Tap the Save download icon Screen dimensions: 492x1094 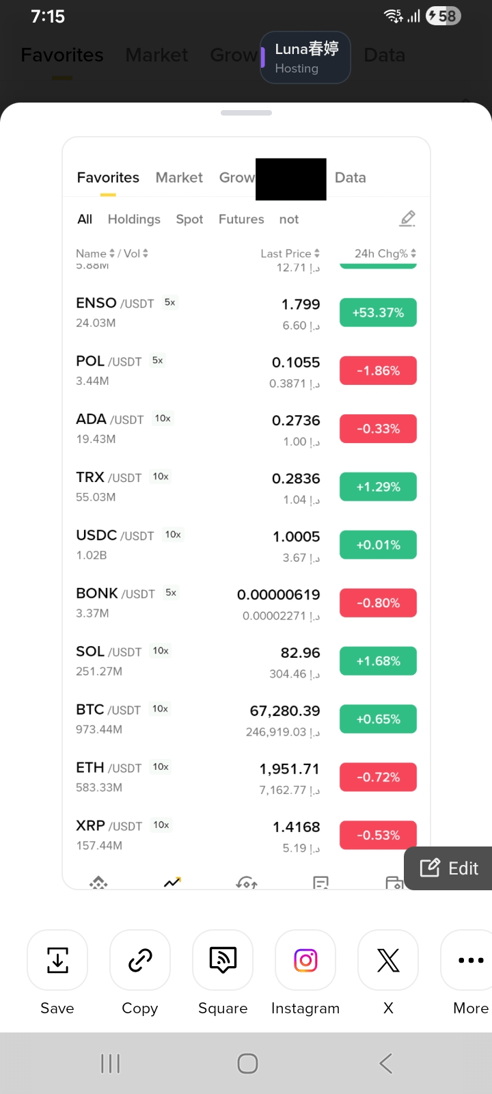pyautogui.click(x=57, y=960)
